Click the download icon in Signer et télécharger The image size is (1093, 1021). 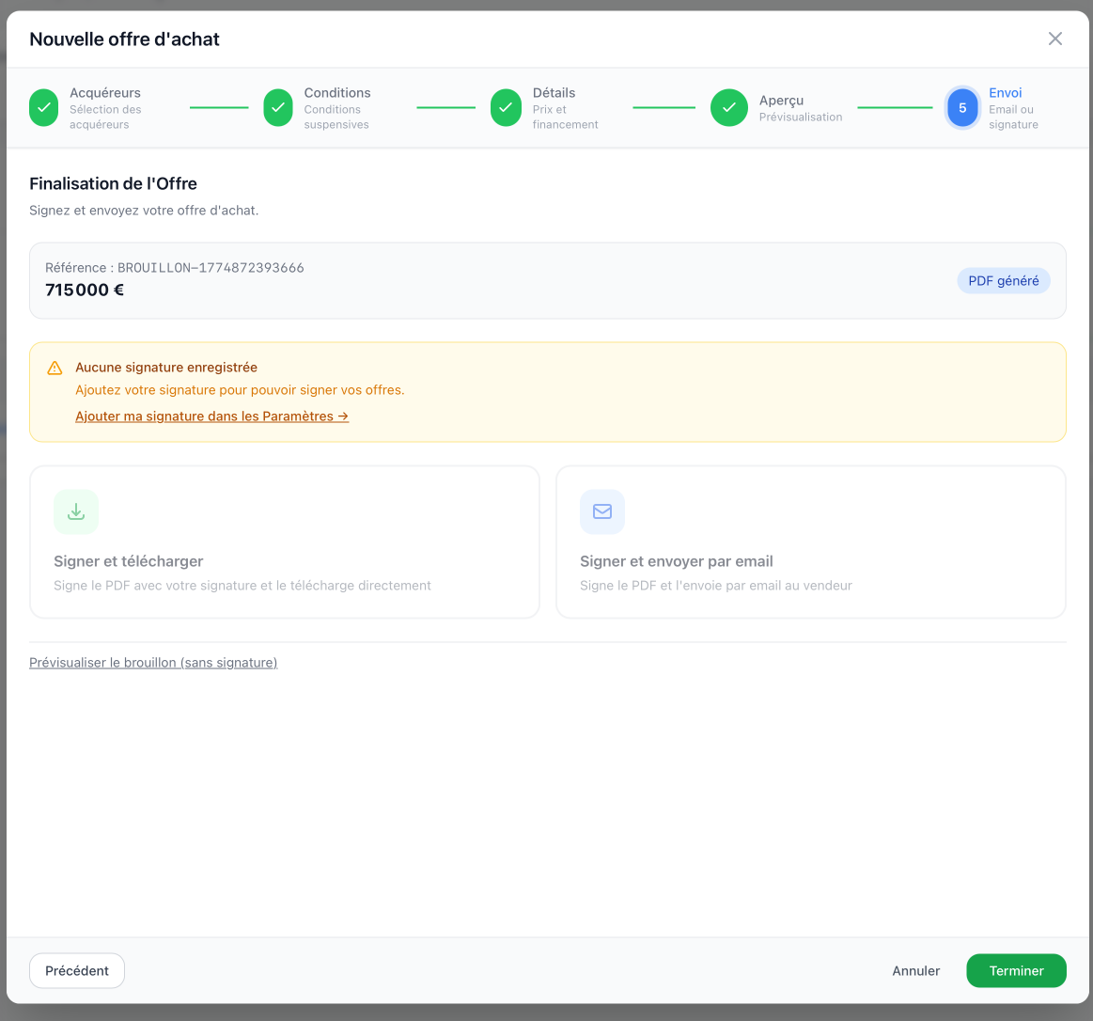76,511
